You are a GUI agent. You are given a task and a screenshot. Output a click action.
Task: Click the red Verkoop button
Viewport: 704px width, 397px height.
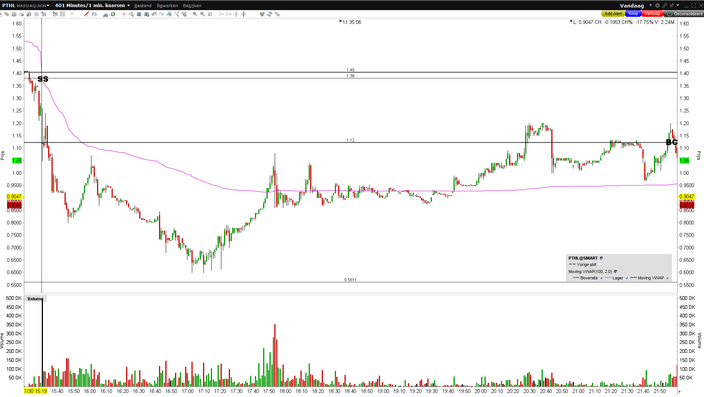click(x=652, y=14)
